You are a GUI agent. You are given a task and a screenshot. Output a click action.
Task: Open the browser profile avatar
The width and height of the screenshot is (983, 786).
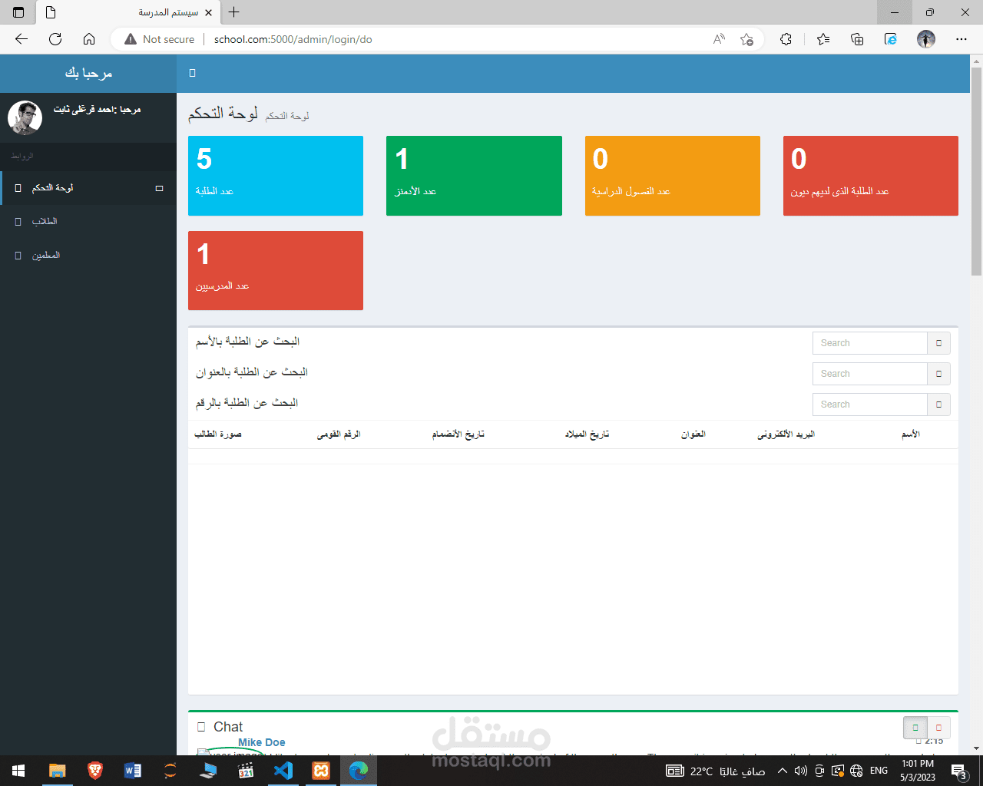[926, 39]
